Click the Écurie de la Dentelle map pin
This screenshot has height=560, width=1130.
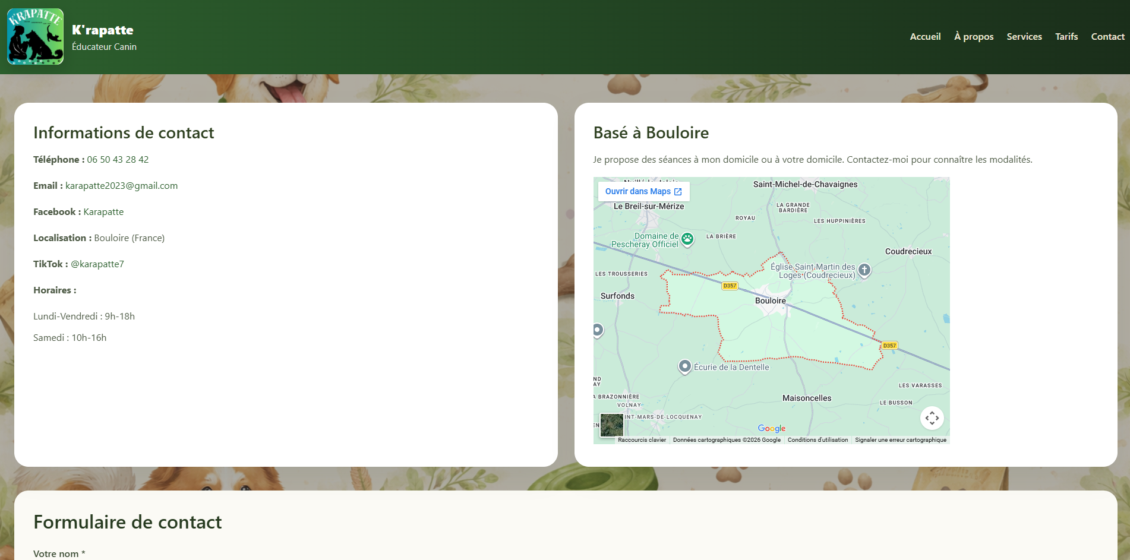point(685,367)
